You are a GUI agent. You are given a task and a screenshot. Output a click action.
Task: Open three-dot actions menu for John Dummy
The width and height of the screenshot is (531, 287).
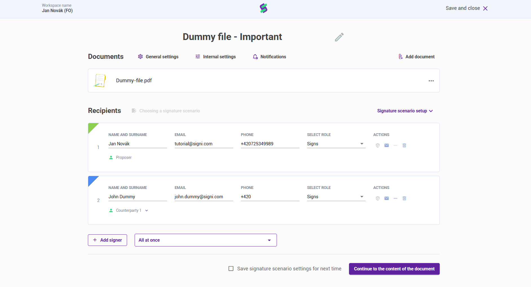(396, 198)
